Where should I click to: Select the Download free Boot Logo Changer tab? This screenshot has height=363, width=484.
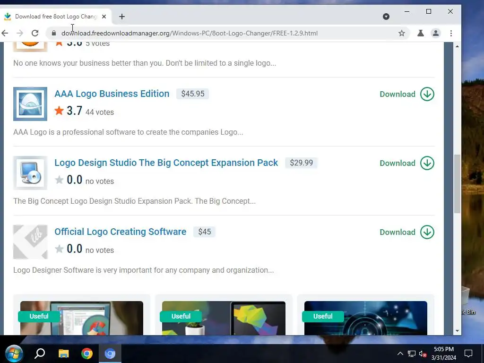(56, 17)
